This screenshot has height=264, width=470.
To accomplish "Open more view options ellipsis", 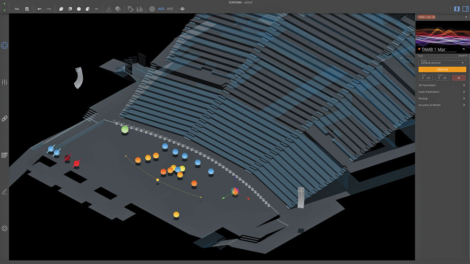I will [x=96, y=9].
